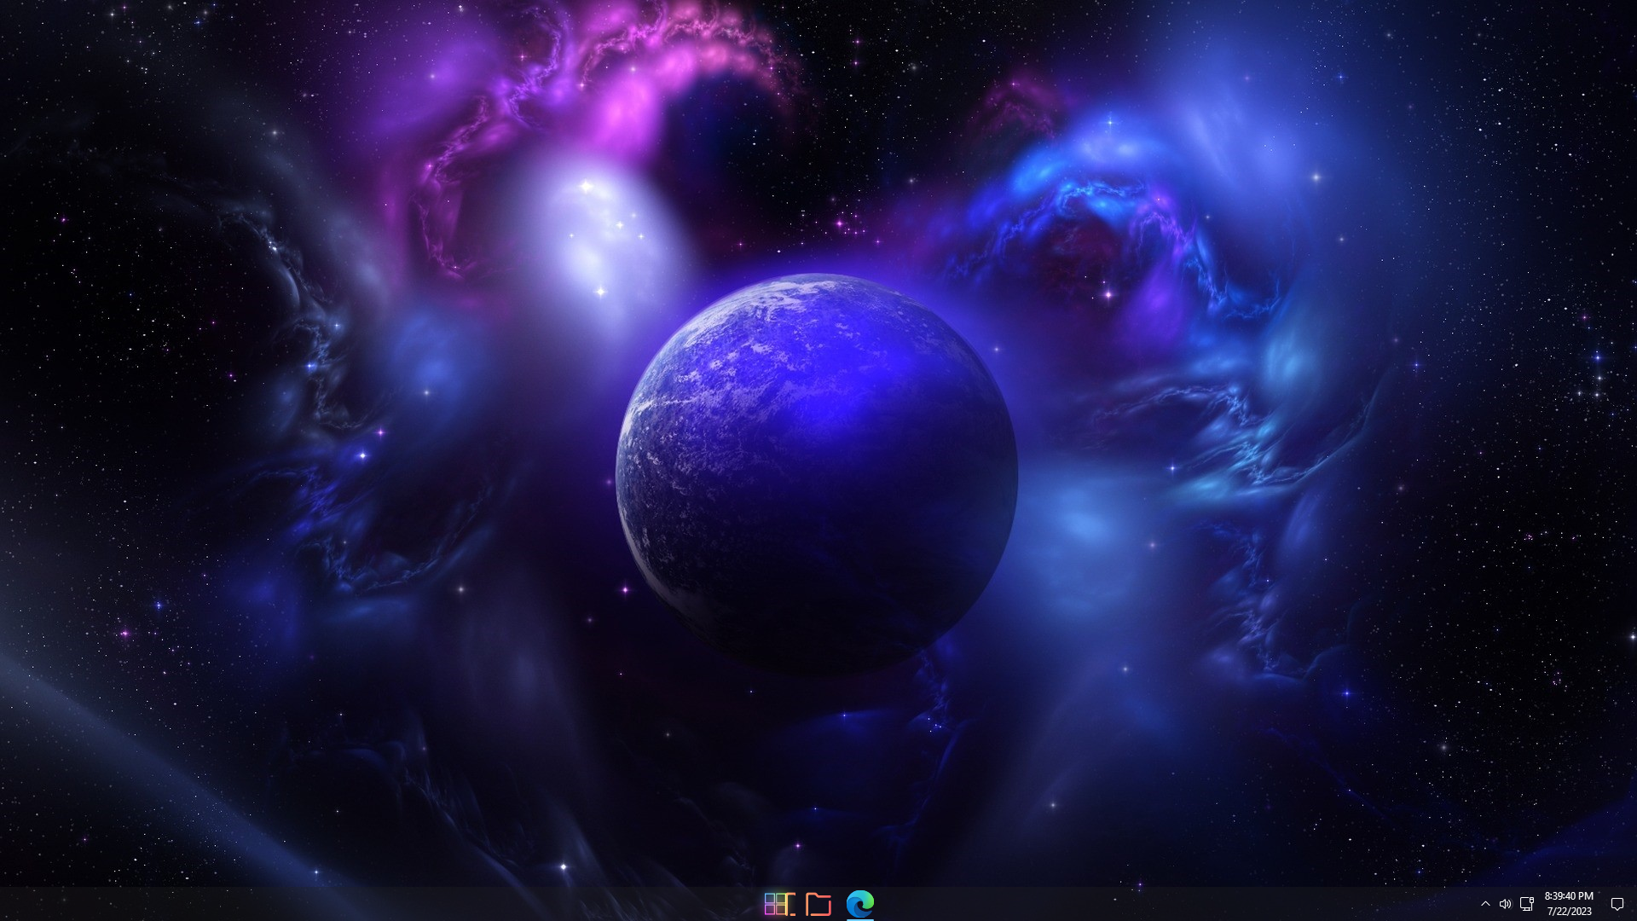
Task: Open the network status icon
Action: [1526, 904]
